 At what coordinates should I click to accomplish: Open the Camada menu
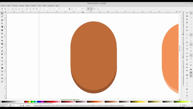[x=21, y=6]
